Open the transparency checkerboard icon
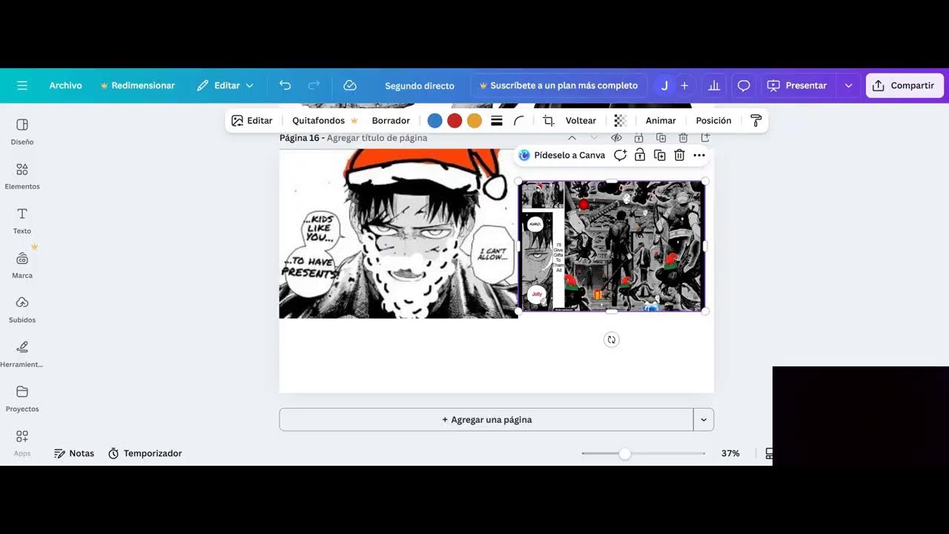Image resolution: width=949 pixels, height=534 pixels. click(x=621, y=120)
